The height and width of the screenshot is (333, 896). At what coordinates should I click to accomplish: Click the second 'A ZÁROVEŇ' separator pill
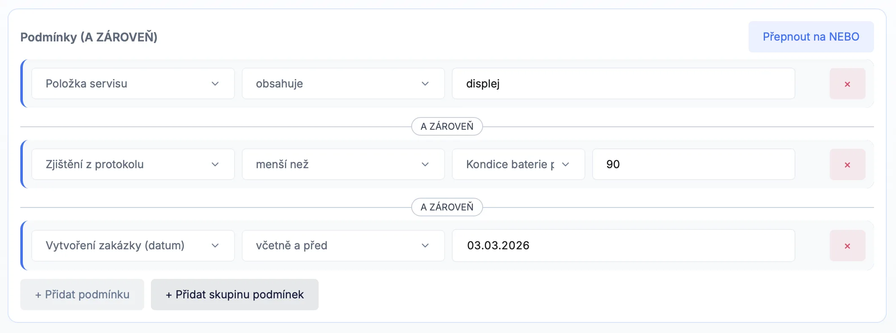pyautogui.click(x=447, y=207)
